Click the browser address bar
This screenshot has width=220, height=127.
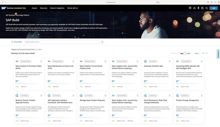tap(111, 2)
